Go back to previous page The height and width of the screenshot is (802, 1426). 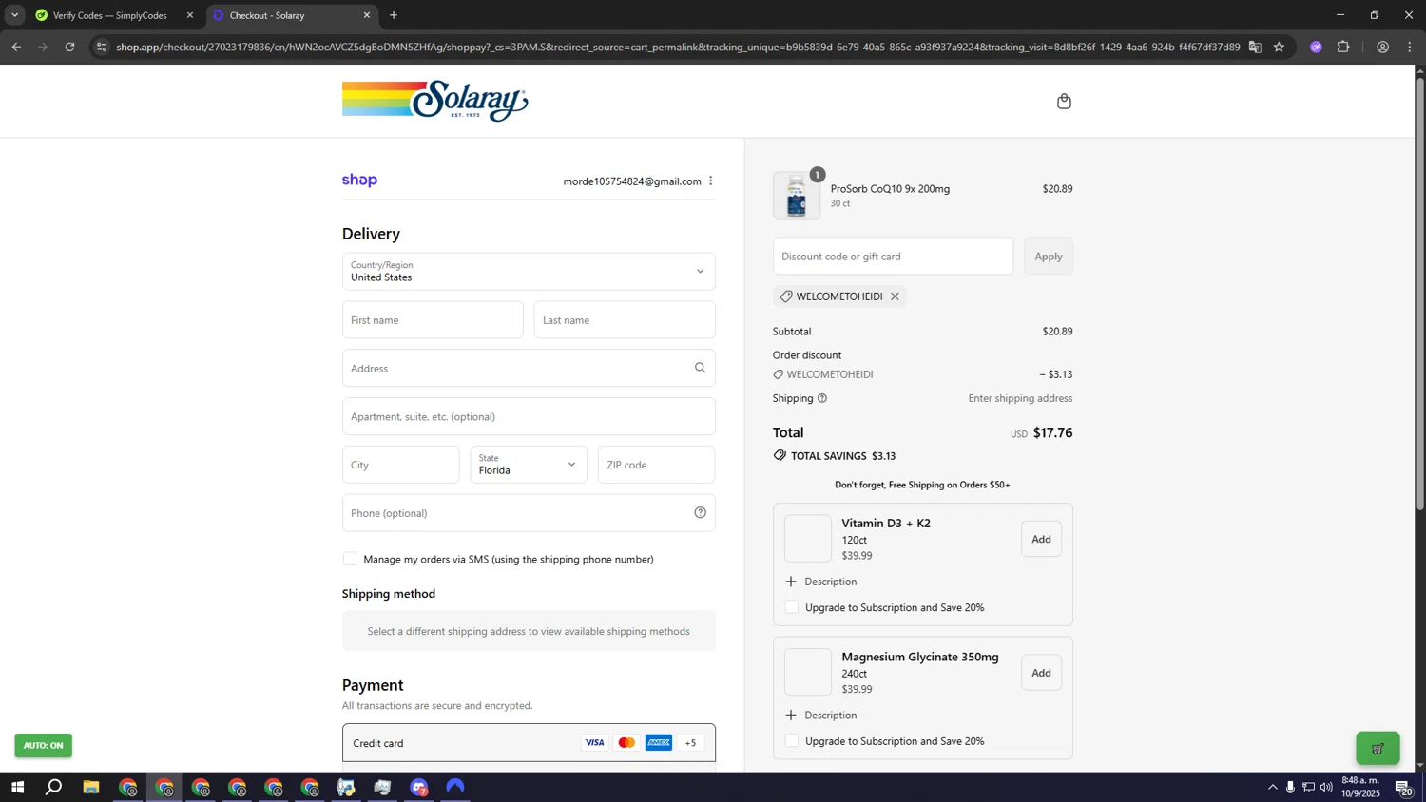[x=16, y=47]
